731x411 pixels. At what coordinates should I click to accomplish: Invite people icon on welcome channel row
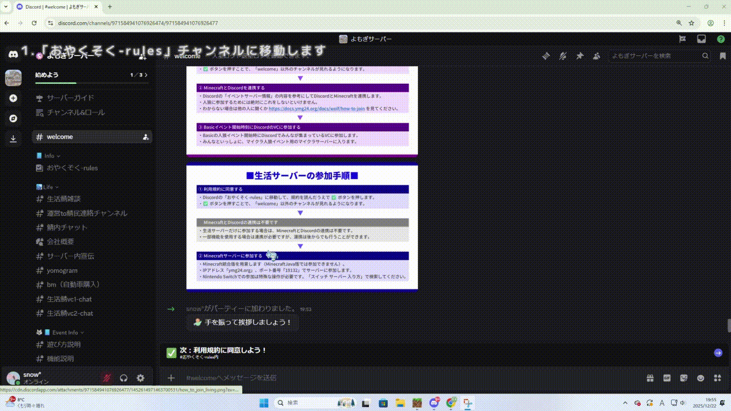pyautogui.click(x=146, y=137)
